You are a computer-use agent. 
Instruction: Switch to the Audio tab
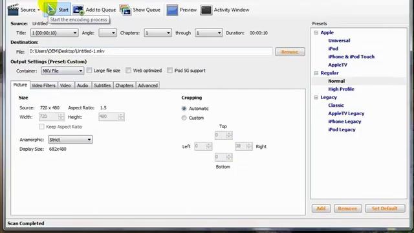tap(83, 85)
